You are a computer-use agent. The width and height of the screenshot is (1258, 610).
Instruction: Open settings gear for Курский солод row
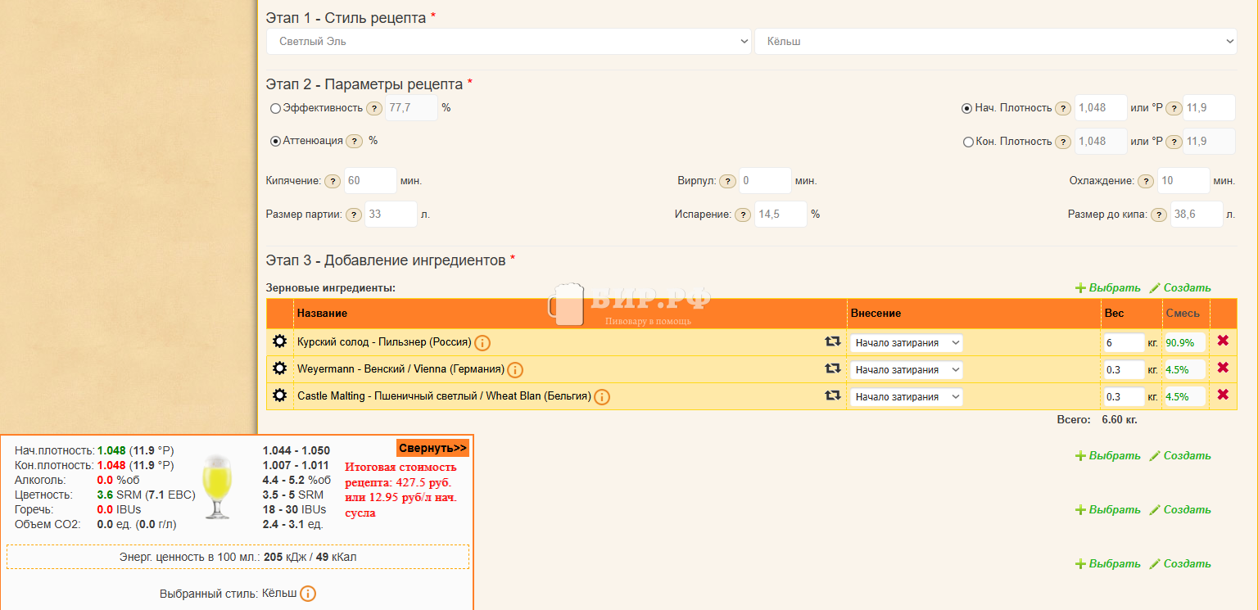coord(279,341)
